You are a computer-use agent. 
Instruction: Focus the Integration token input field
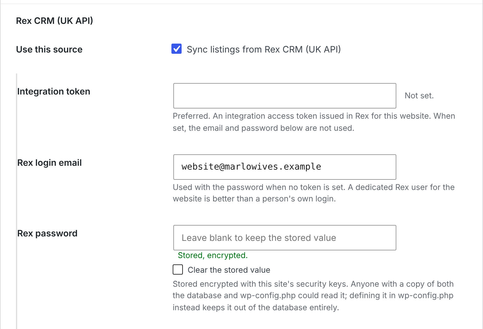[x=285, y=96]
